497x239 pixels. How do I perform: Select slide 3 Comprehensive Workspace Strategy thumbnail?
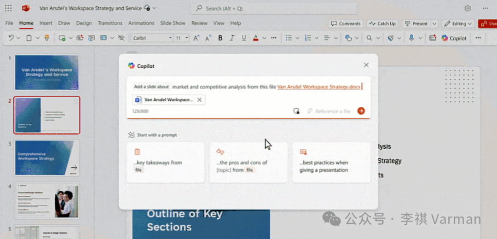point(47,157)
